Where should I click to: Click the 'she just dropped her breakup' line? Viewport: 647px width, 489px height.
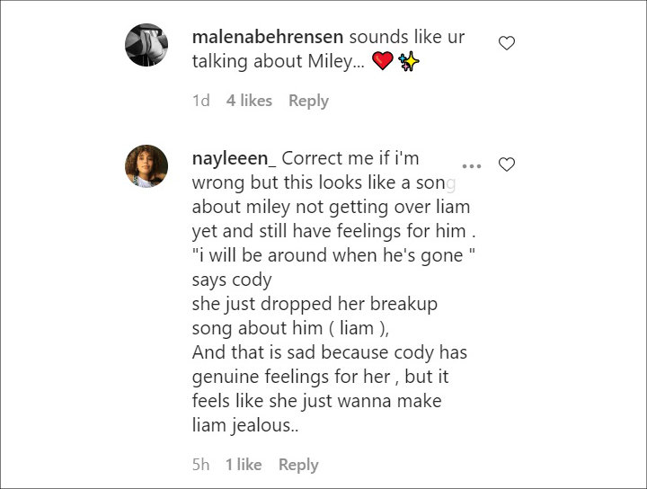[315, 304]
